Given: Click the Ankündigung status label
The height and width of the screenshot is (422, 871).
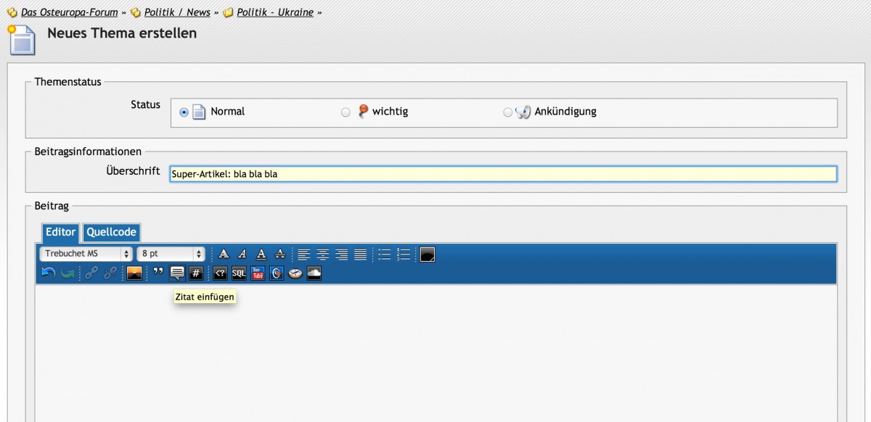Looking at the screenshot, I should pos(565,112).
